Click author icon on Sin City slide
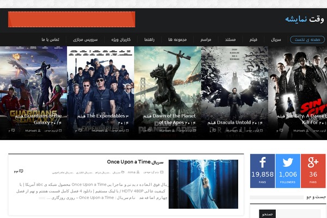 [x=307, y=131]
